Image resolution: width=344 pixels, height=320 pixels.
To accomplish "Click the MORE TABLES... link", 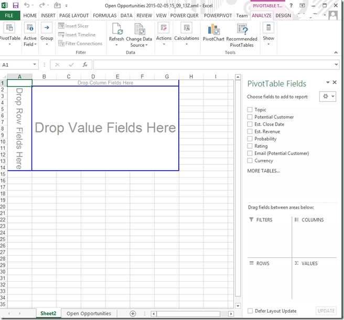I will 263,171.
